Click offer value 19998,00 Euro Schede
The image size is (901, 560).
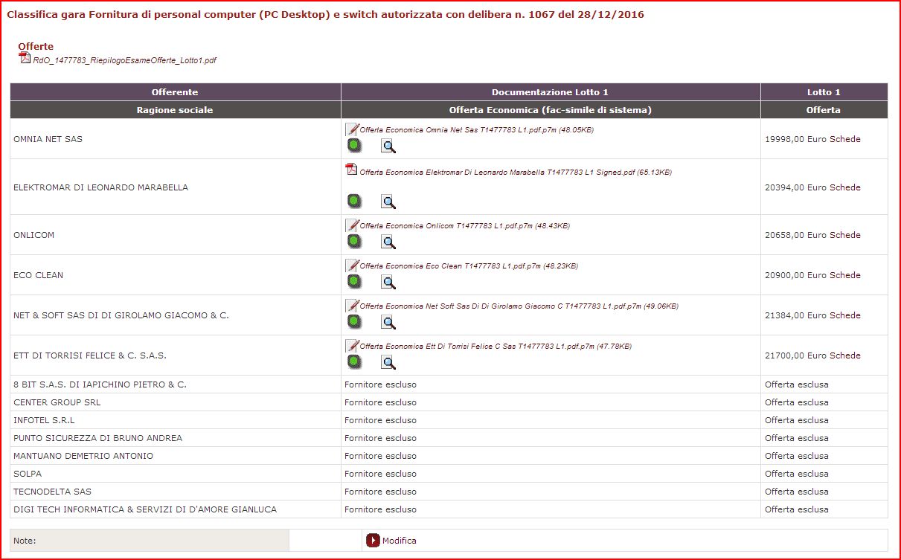click(812, 139)
